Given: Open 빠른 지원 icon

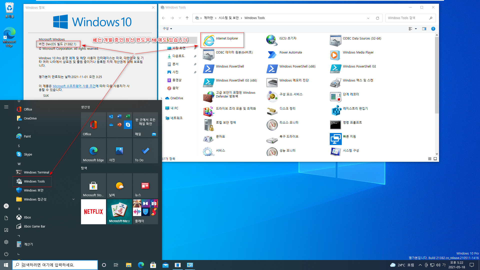Looking at the screenshot, I should coord(335,138).
